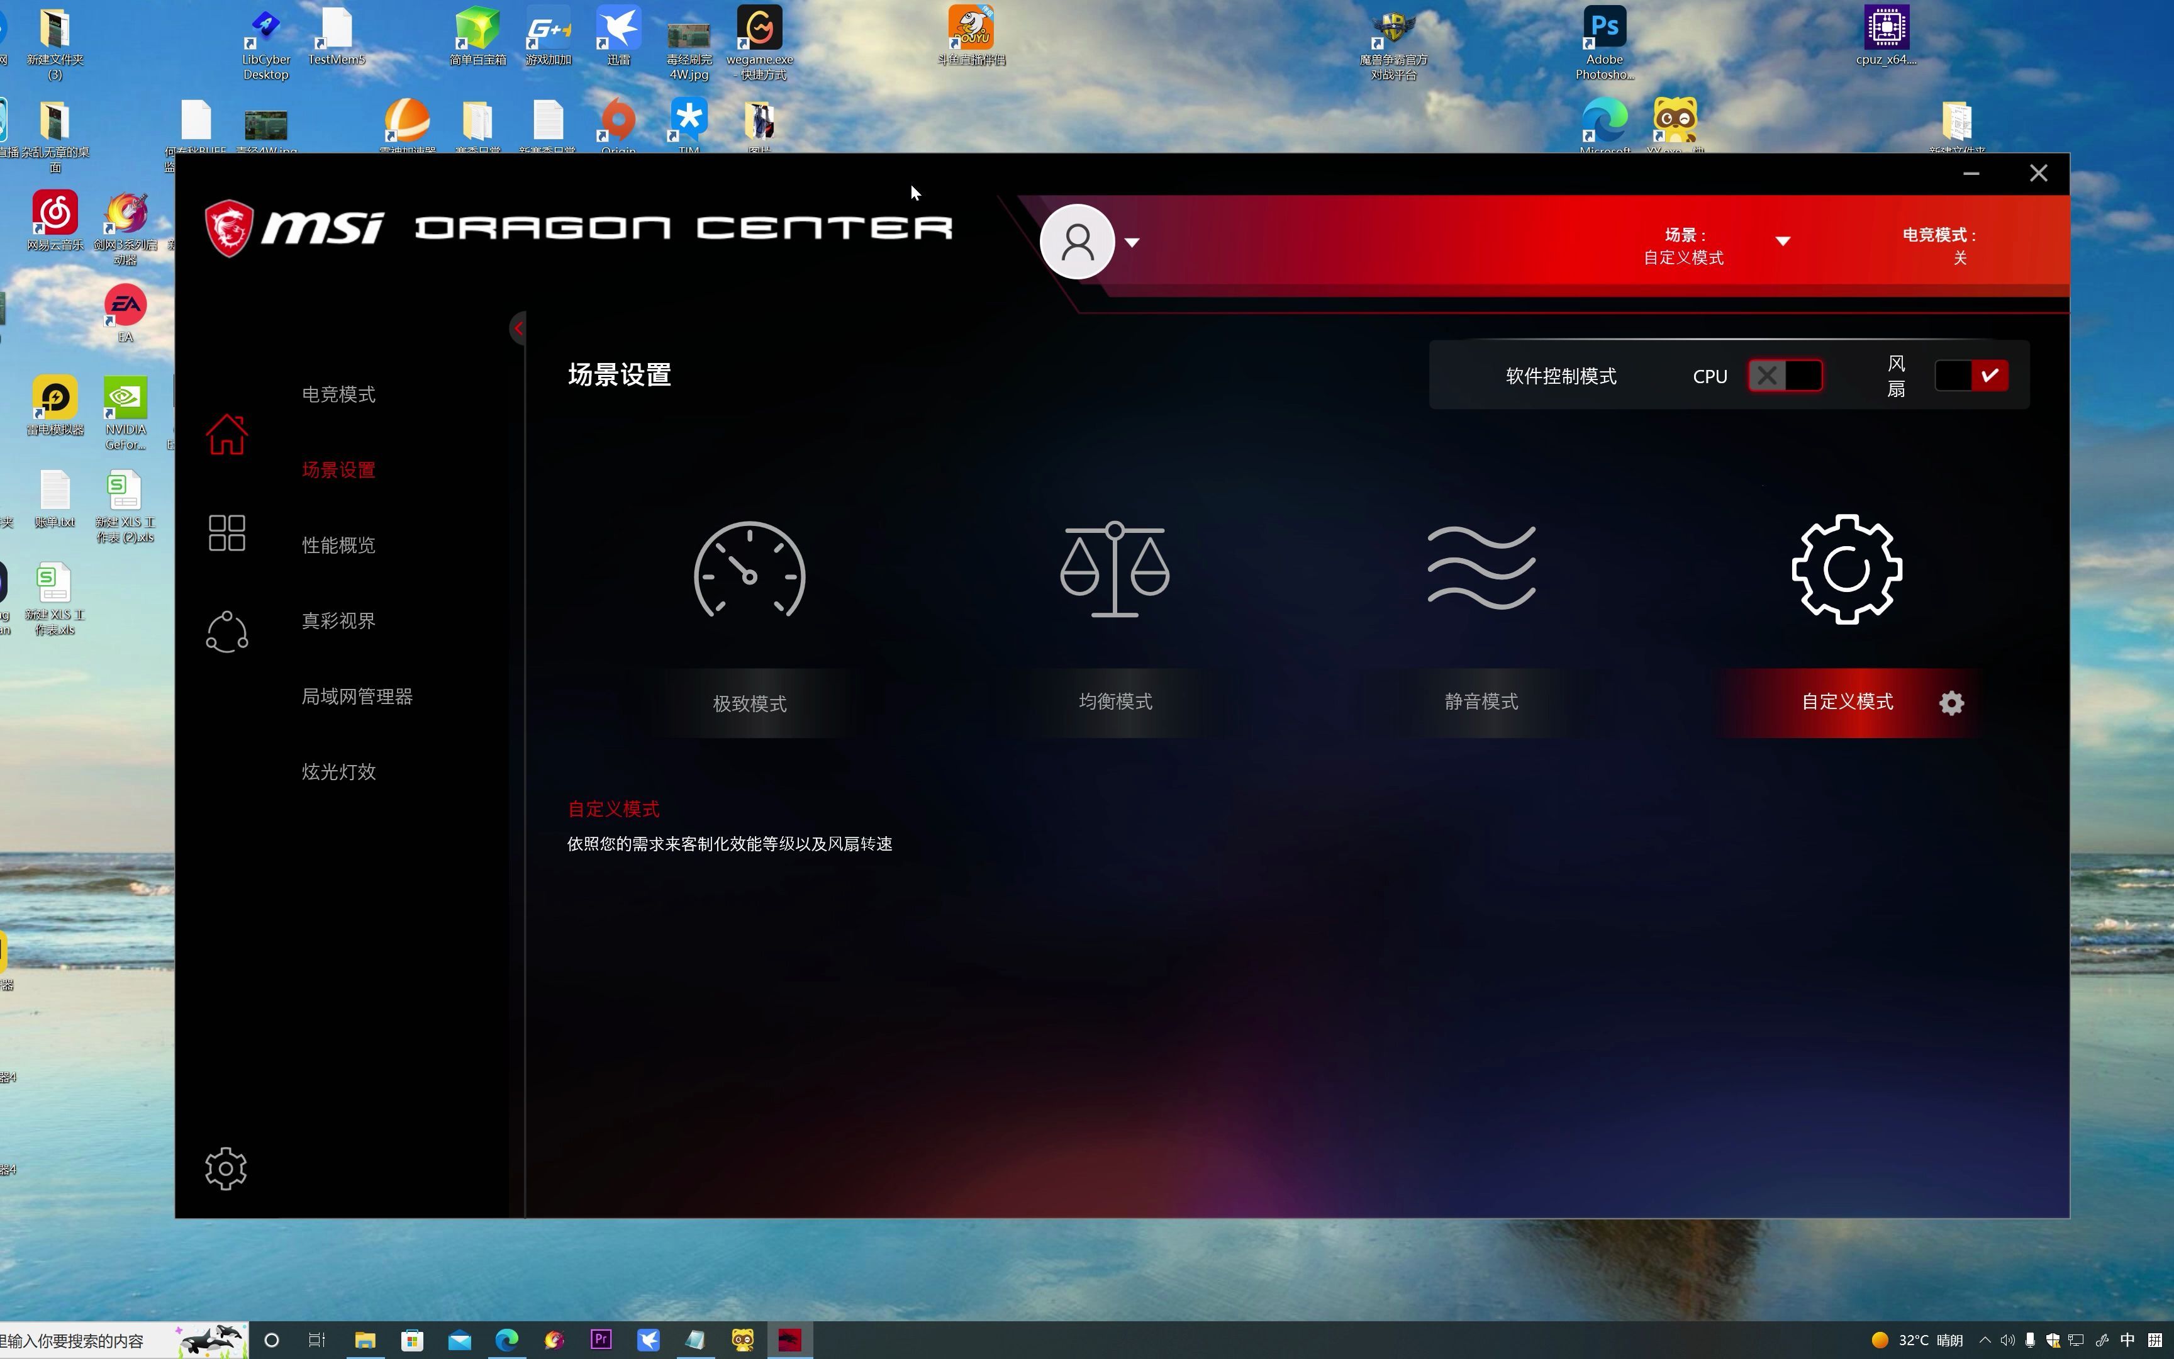Open the grid tools icon in sidebar

(226, 533)
